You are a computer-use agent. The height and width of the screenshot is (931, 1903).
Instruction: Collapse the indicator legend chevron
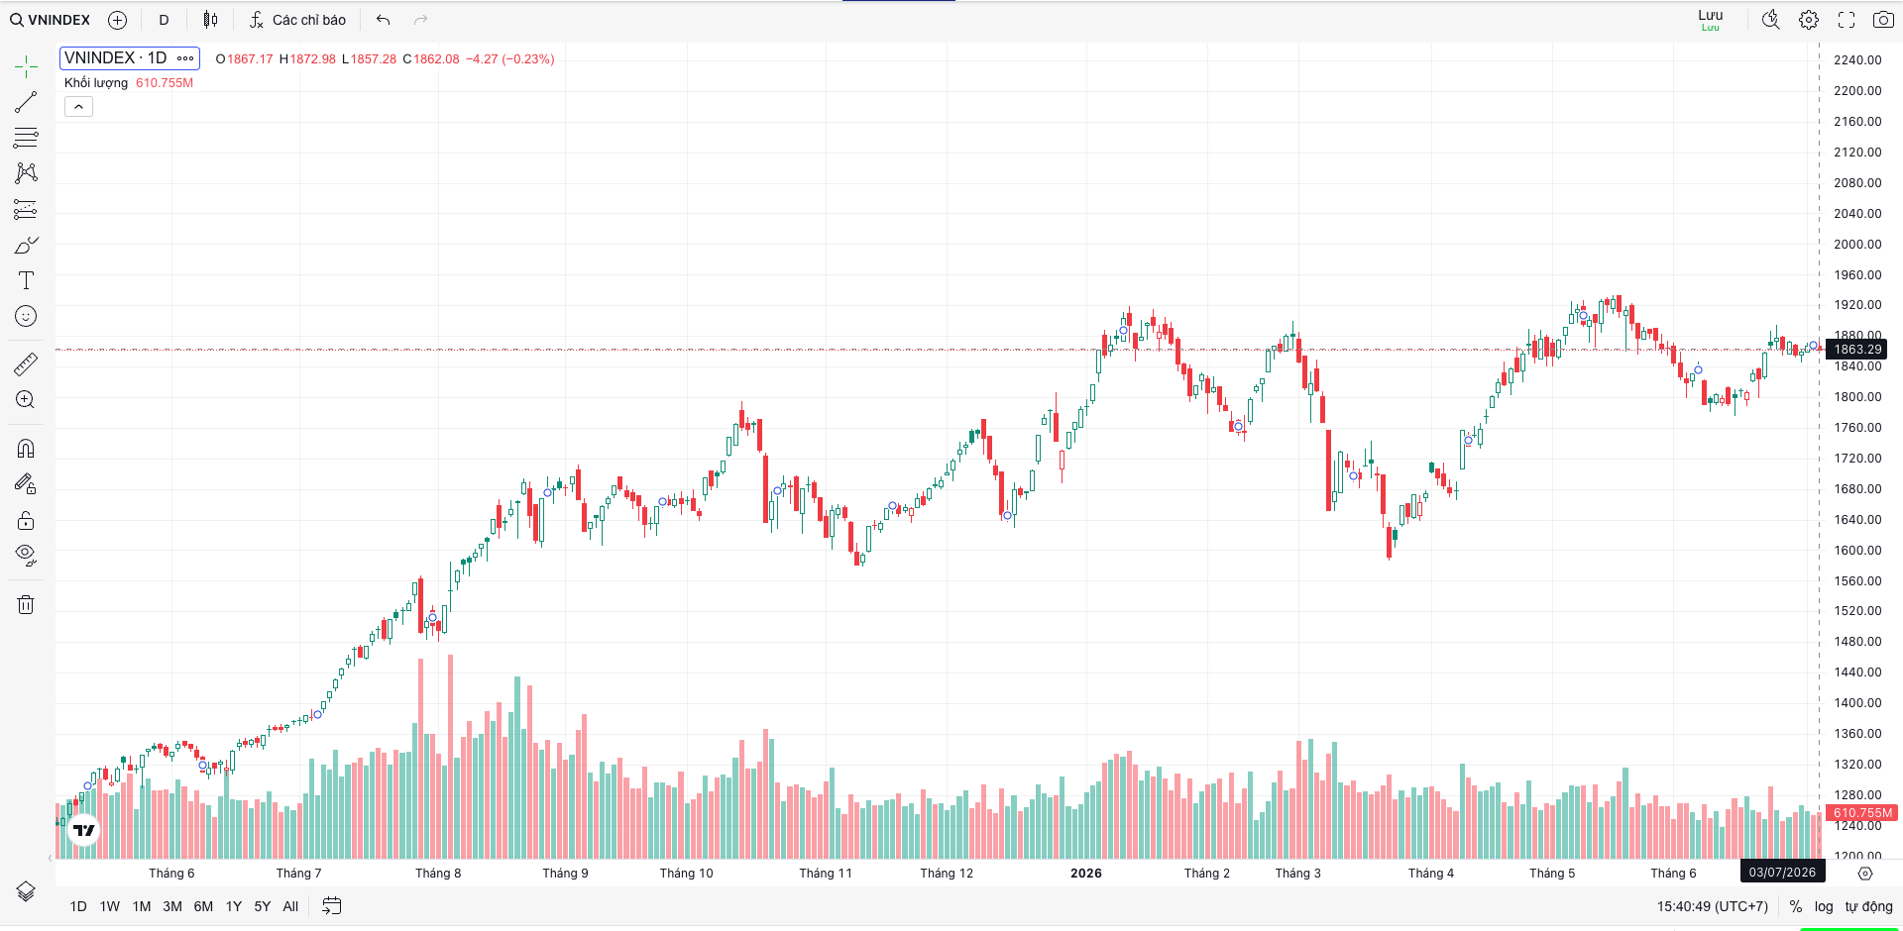[78, 107]
